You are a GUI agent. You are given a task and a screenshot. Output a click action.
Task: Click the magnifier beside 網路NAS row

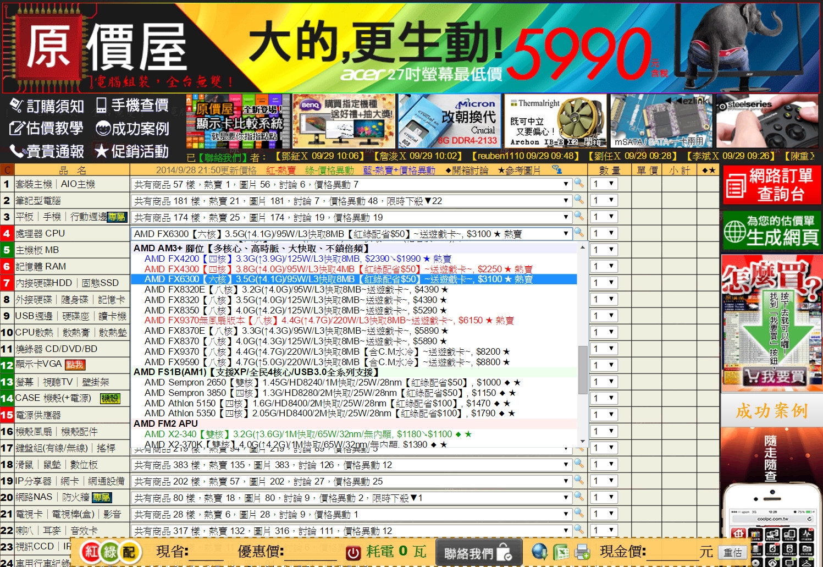coord(579,497)
